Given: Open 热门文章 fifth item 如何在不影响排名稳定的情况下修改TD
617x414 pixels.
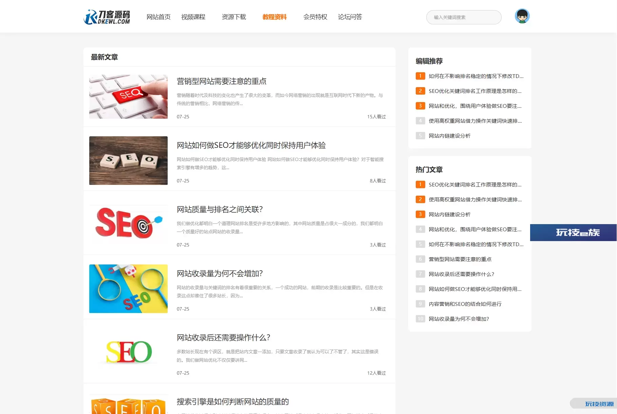Looking at the screenshot, I should click(x=476, y=244).
